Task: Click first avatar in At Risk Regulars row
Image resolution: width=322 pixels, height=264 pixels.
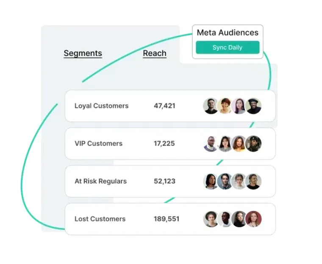Action: 211,181
